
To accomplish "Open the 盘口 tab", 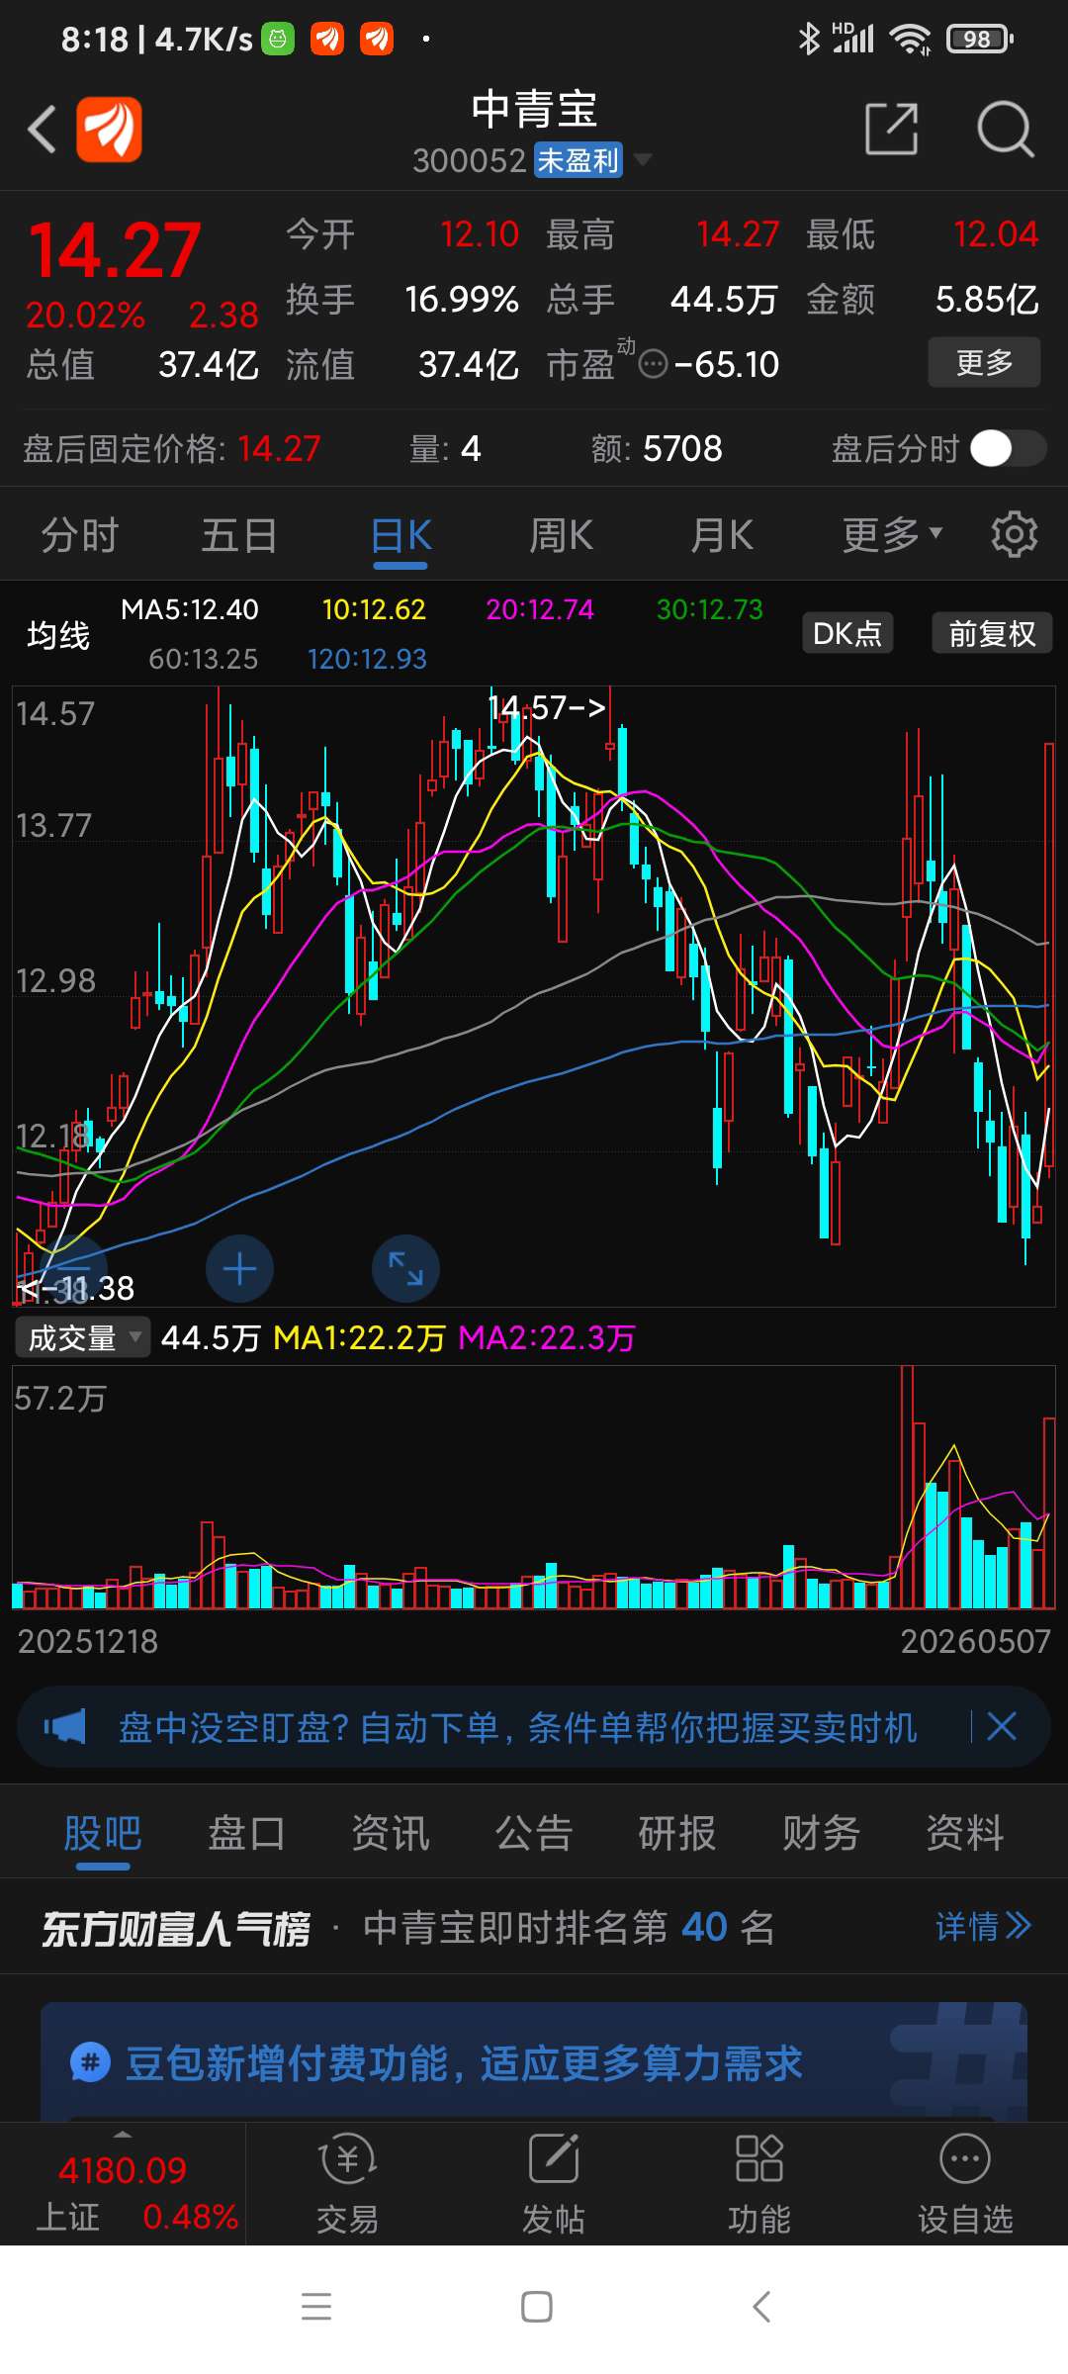I will tap(246, 1832).
